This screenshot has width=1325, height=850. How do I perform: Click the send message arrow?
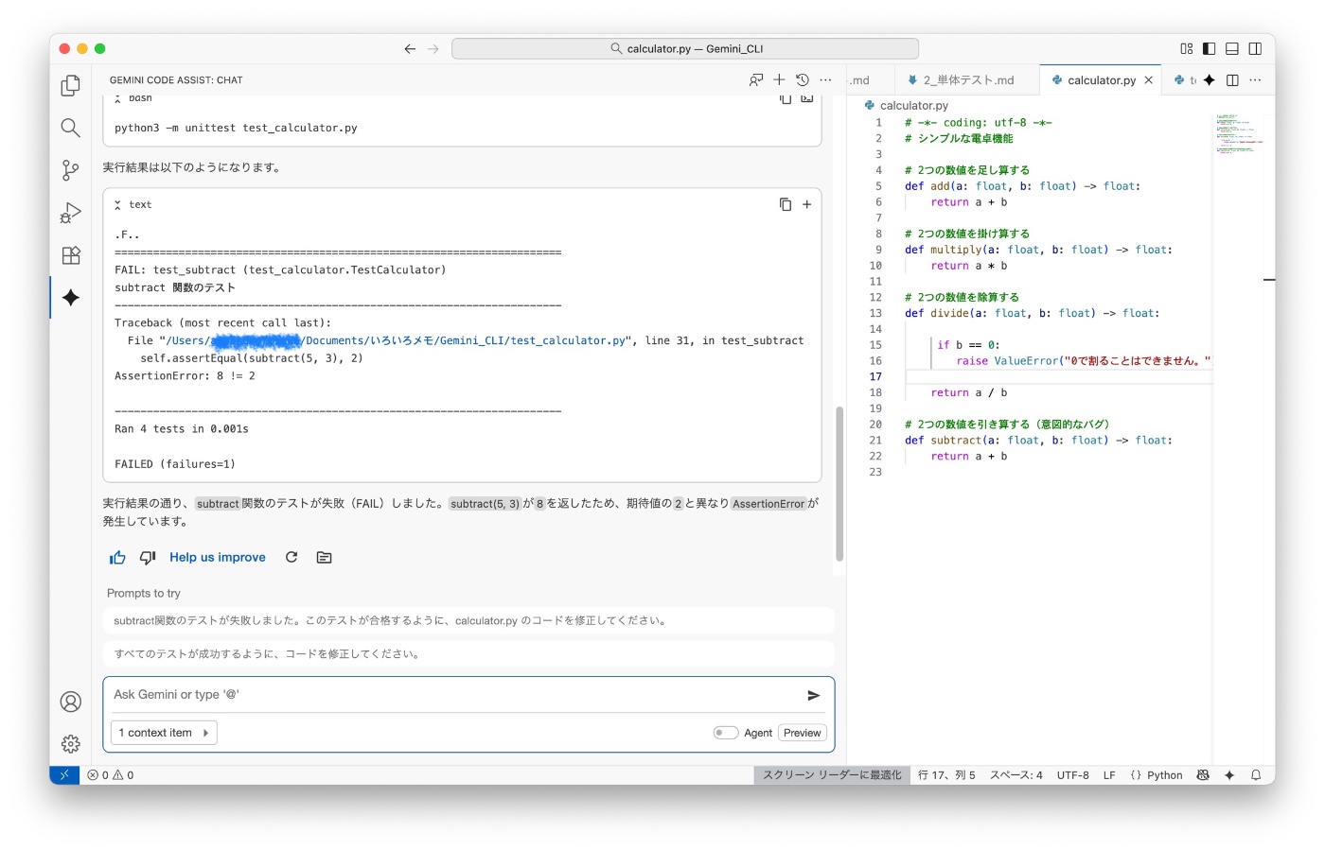[813, 695]
